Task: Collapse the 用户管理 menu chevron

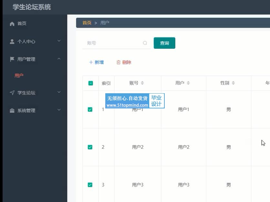Action: click(x=59, y=59)
